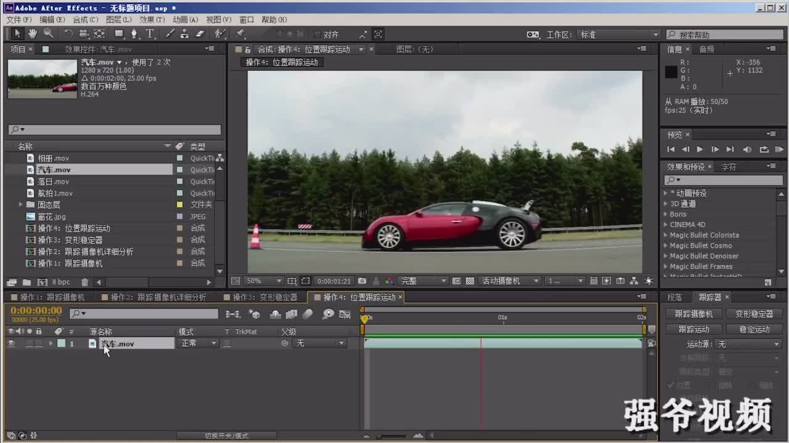The image size is (789, 443).
Task: Expand the 汽车.mov layer properties triangle
Action: pos(51,343)
